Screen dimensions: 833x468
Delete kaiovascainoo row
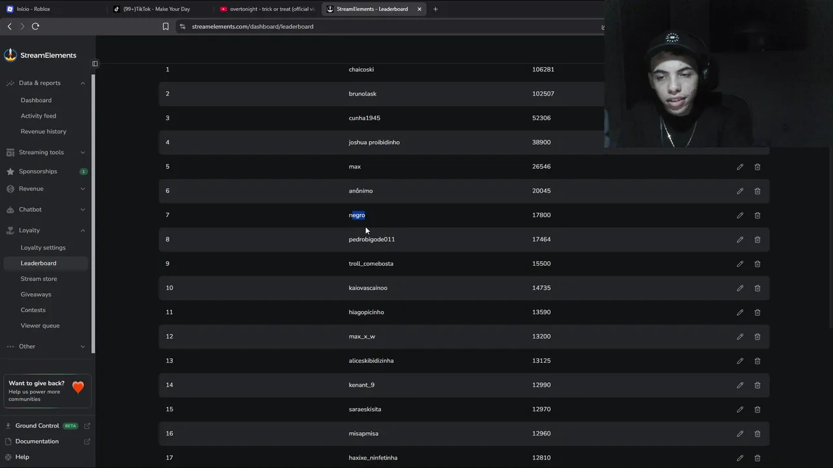tap(758, 288)
